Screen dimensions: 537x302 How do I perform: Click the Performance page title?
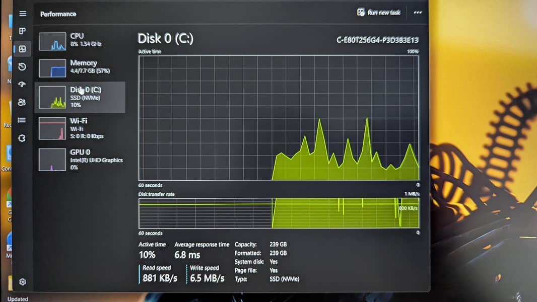pyautogui.click(x=58, y=14)
